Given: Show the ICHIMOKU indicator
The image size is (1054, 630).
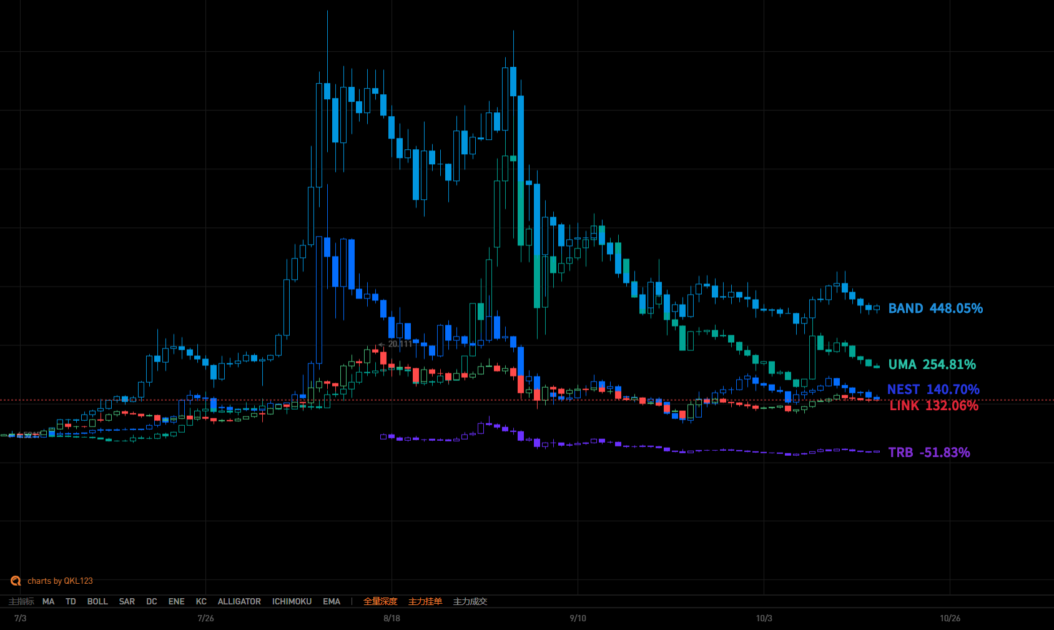Looking at the screenshot, I should click(x=292, y=601).
